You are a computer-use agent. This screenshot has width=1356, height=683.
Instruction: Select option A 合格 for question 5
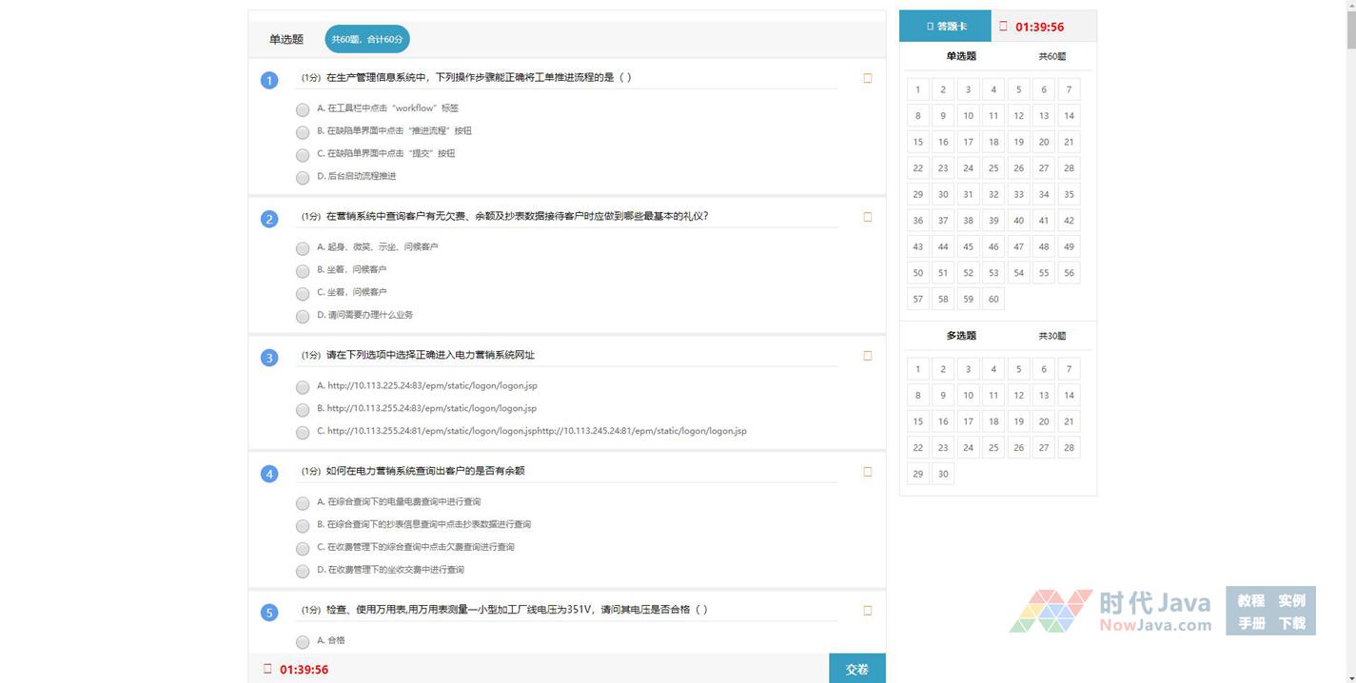point(303,641)
